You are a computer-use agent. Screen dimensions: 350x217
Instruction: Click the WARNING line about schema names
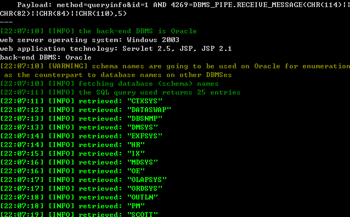(175, 66)
